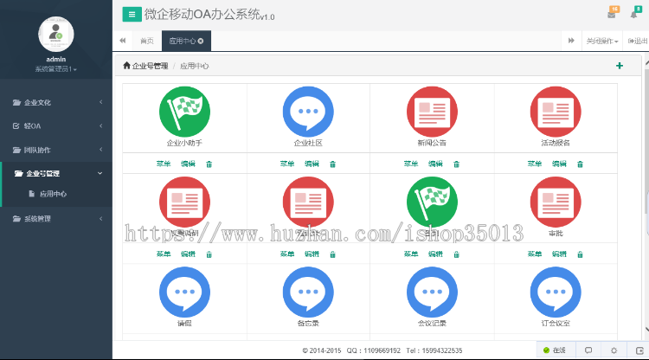Open the 会议记录 app icon

[432, 292]
